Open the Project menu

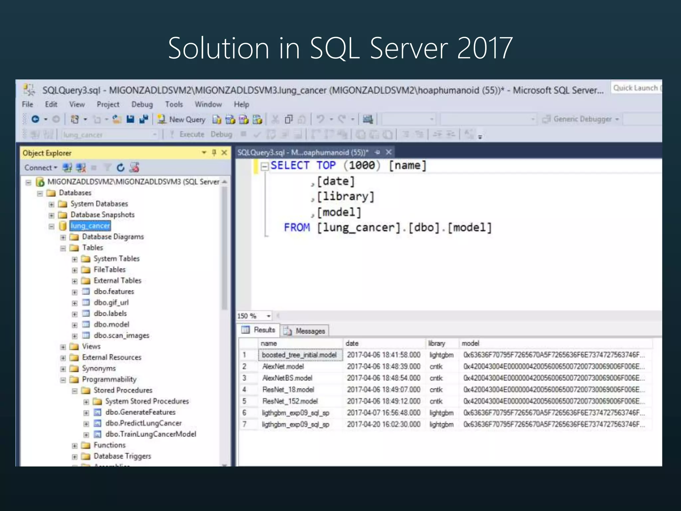tap(108, 104)
